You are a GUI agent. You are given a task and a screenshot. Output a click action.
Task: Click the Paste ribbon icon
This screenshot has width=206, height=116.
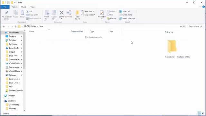[x=22, y=13]
